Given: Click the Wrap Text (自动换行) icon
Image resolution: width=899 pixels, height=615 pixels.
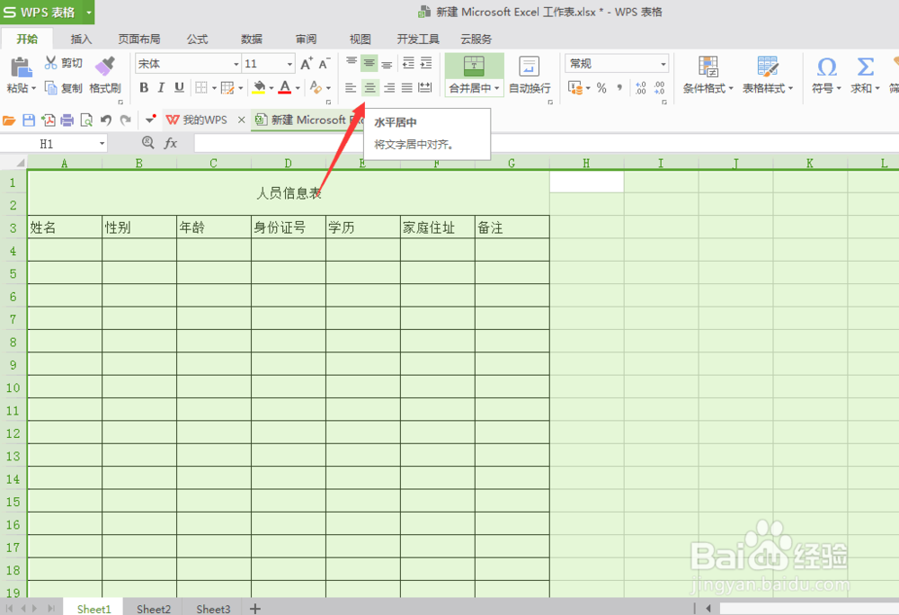Looking at the screenshot, I should (x=529, y=67).
